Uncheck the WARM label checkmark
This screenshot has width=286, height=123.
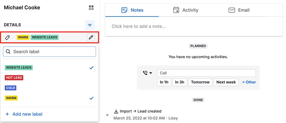click(x=92, y=98)
